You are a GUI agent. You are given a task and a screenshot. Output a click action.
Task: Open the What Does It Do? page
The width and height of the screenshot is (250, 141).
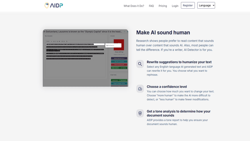134,6
